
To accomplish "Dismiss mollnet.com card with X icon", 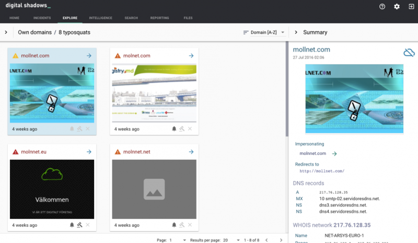I will pos(88,129).
